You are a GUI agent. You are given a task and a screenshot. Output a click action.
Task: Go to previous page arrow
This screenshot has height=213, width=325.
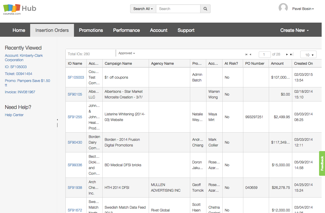tap(250, 54)
